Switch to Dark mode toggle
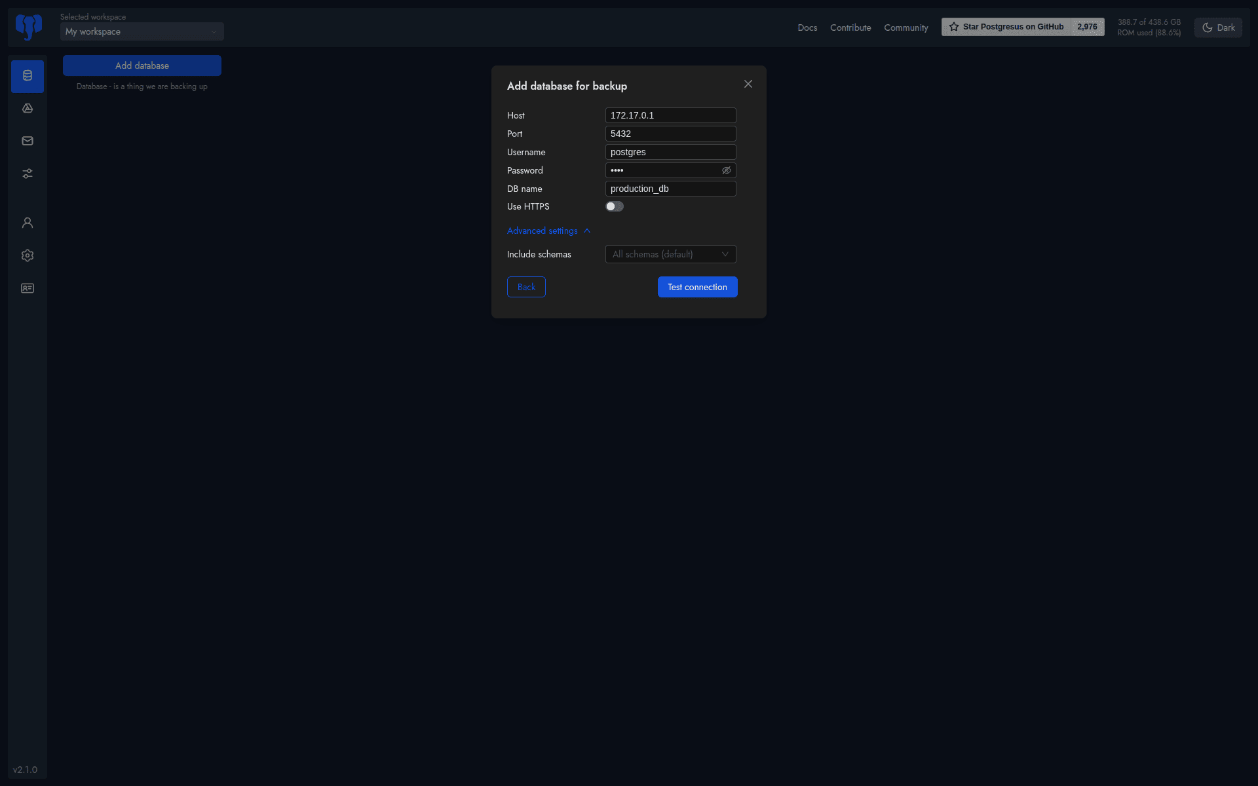Screen dimensions: 1258x786 click(x=1217, y=28)
